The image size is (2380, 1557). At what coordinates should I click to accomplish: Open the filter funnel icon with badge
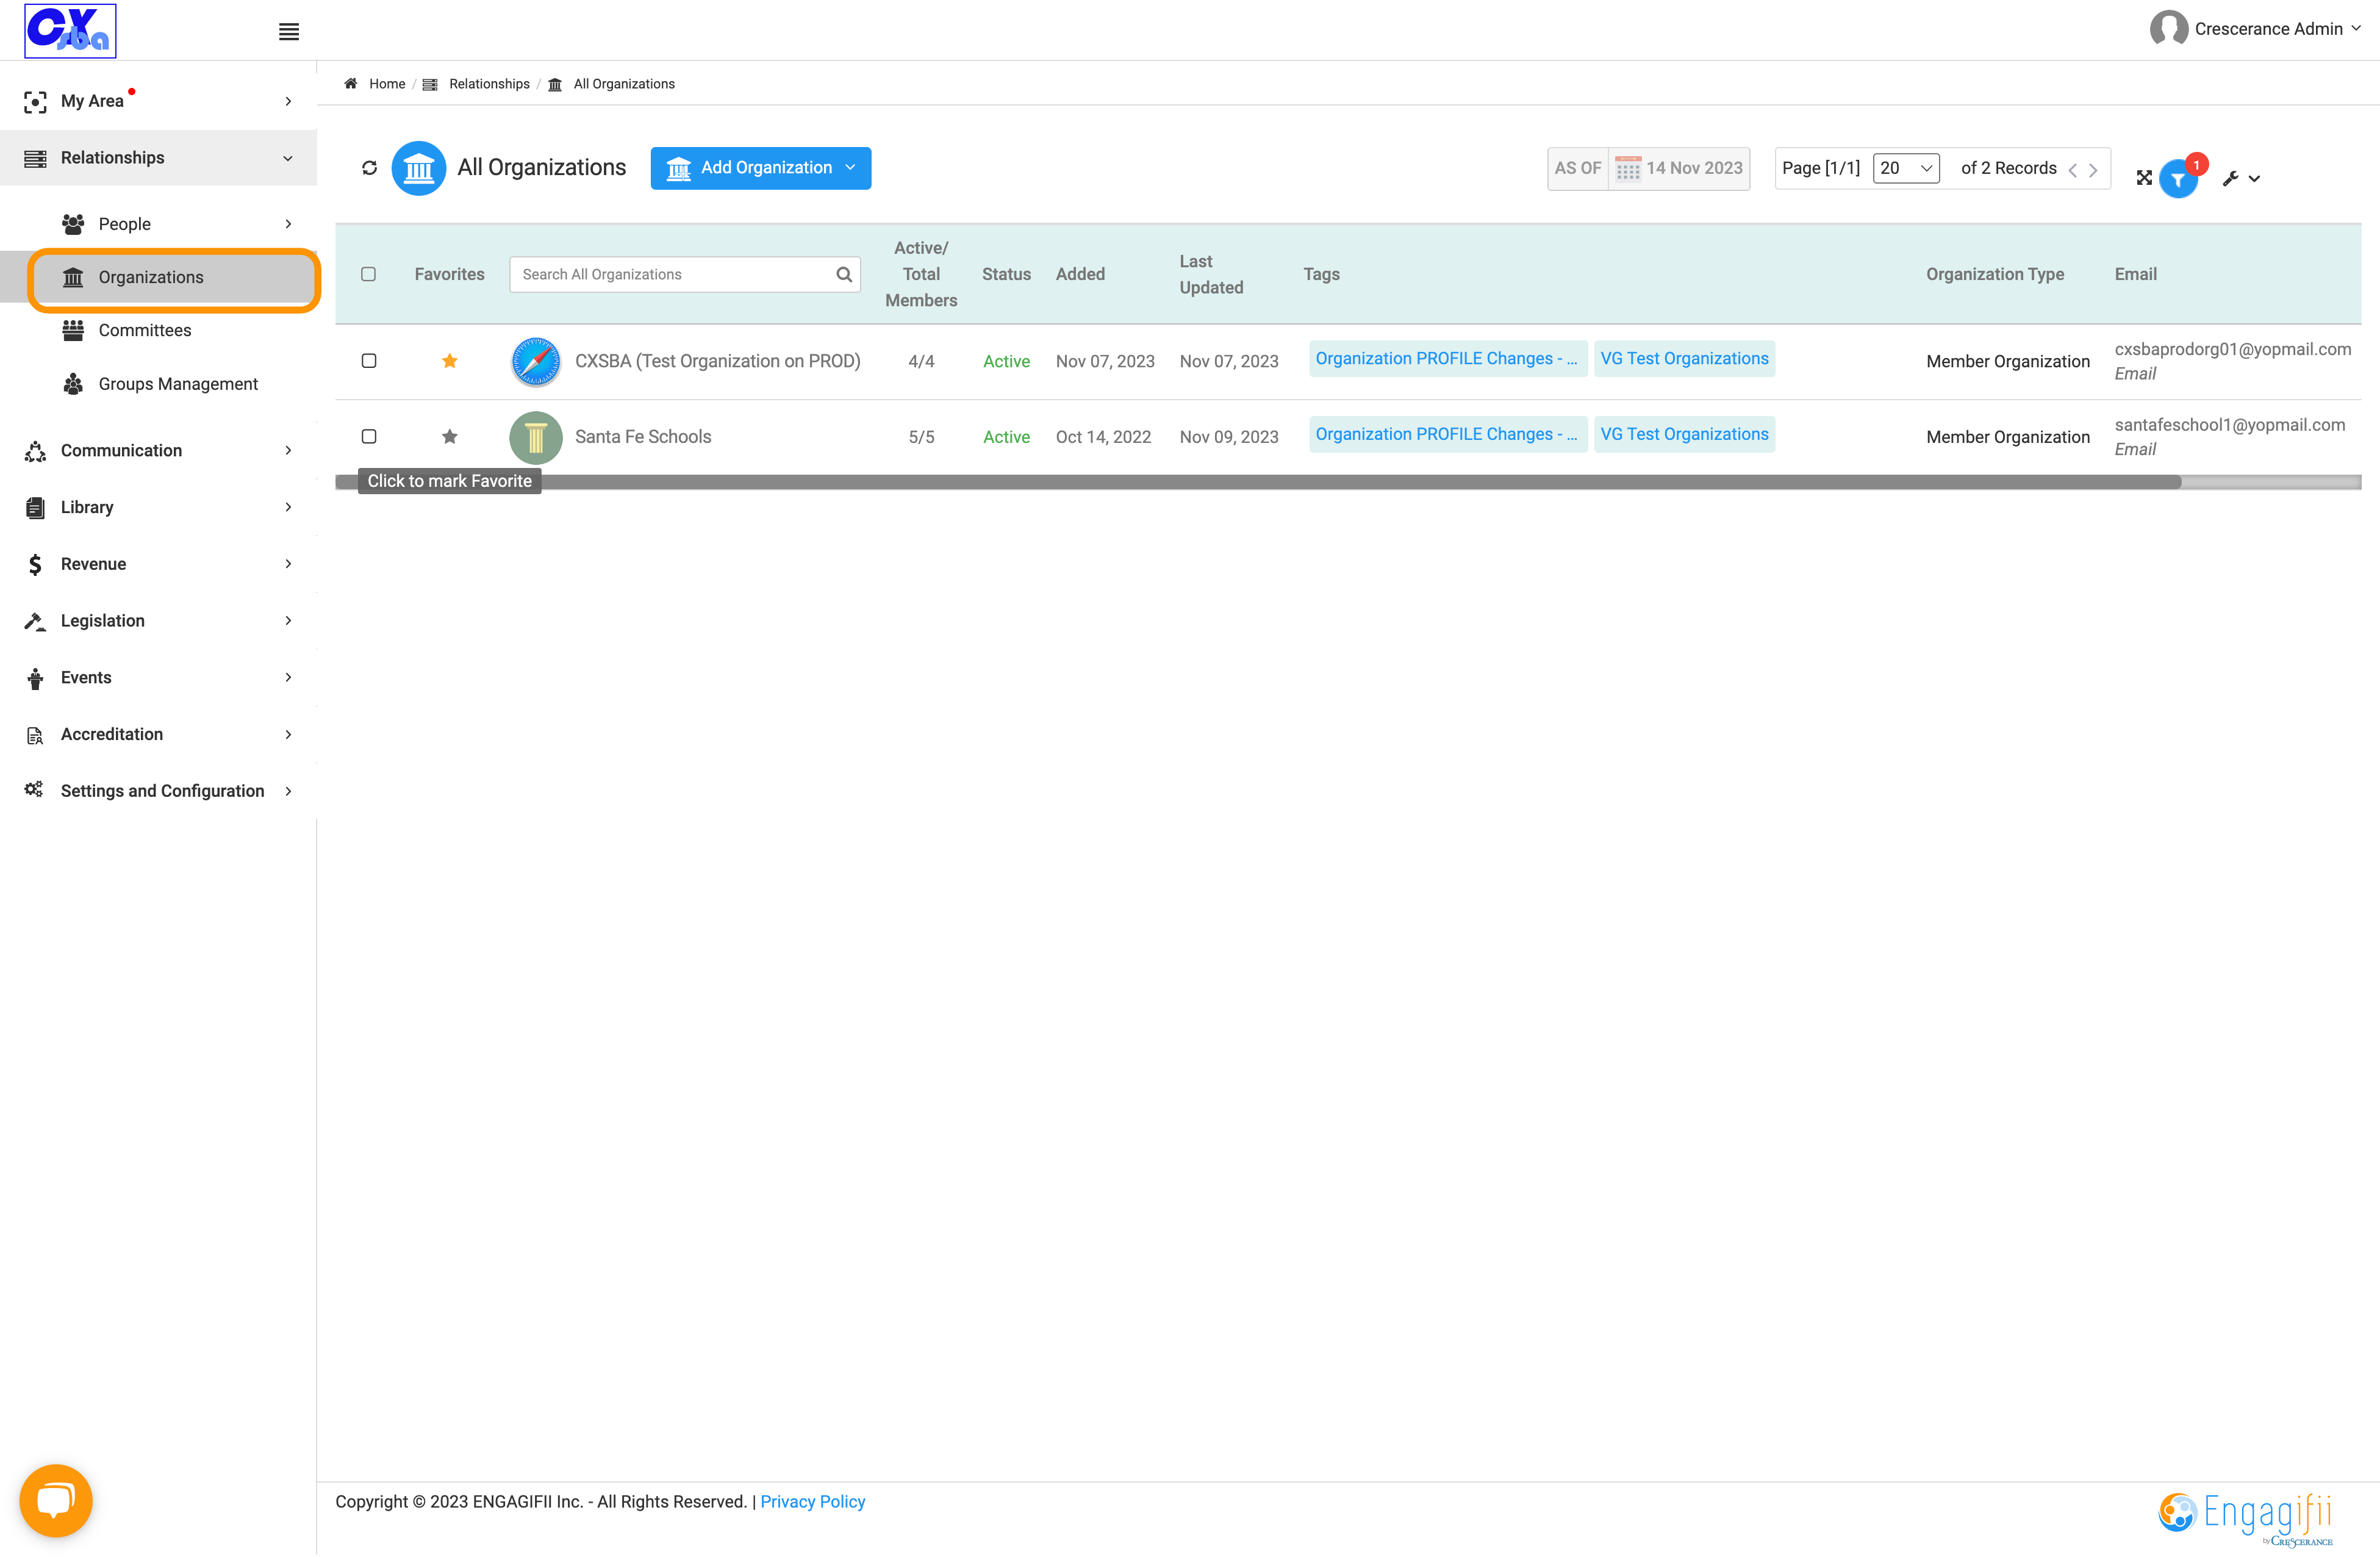2178,179
